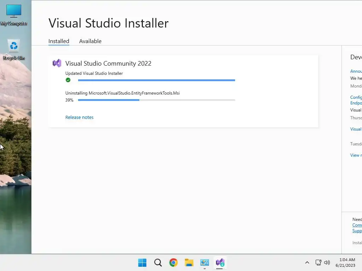Click the green checkmark next to Updated Visual Studio Installer
This screenshot has height=271, width=362.
[68, 80]
